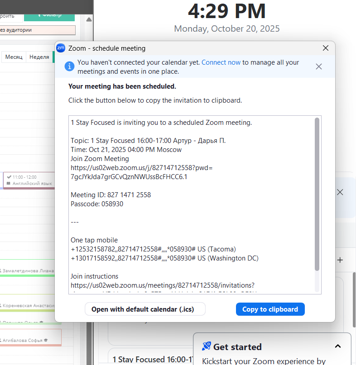This screenshot has height=365, width=356.
Task: Switch to Неделя view tab
Action: click(39, 57)
